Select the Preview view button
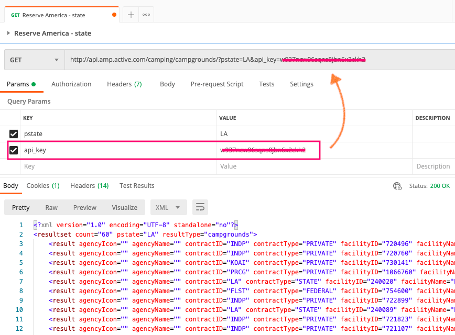The height and width of the screenshot is (335, 455). click(x=85, y=207)
